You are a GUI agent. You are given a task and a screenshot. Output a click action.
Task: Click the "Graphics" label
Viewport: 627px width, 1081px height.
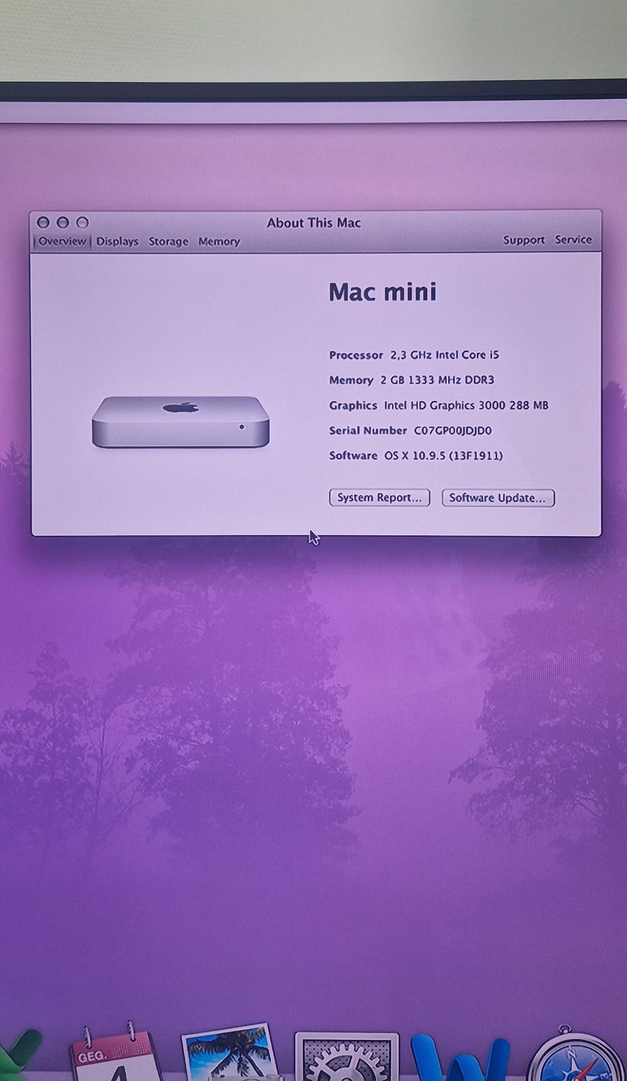click(353, 405)
